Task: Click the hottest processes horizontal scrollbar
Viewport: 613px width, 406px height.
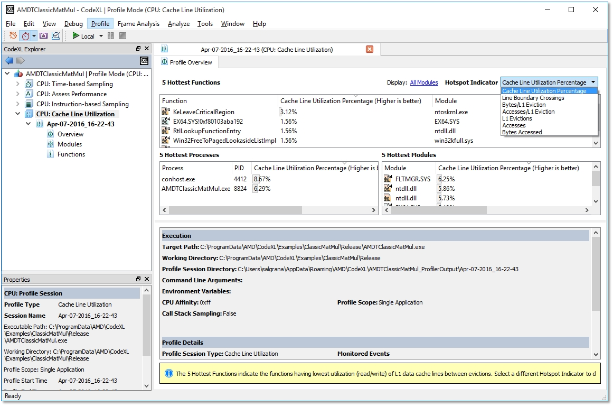Action: (235, 210)
